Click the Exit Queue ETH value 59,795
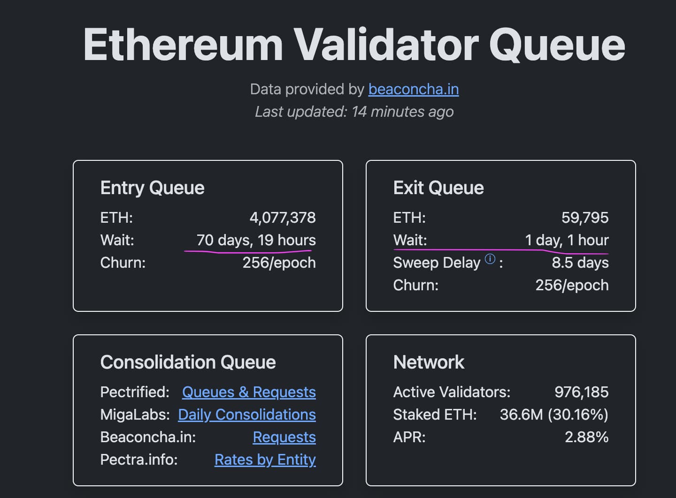This screenshot has height=498, width=676. pyautogui.click(x=585, y=218)
